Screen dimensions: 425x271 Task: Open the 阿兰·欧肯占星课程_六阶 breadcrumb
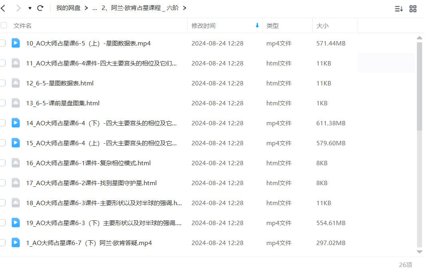coord(140,8)
